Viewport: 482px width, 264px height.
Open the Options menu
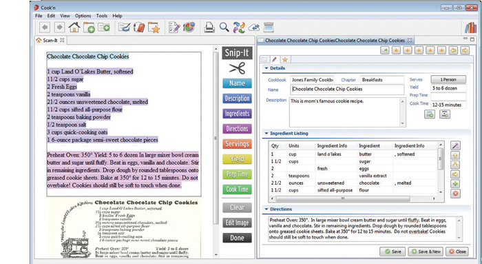83,16
